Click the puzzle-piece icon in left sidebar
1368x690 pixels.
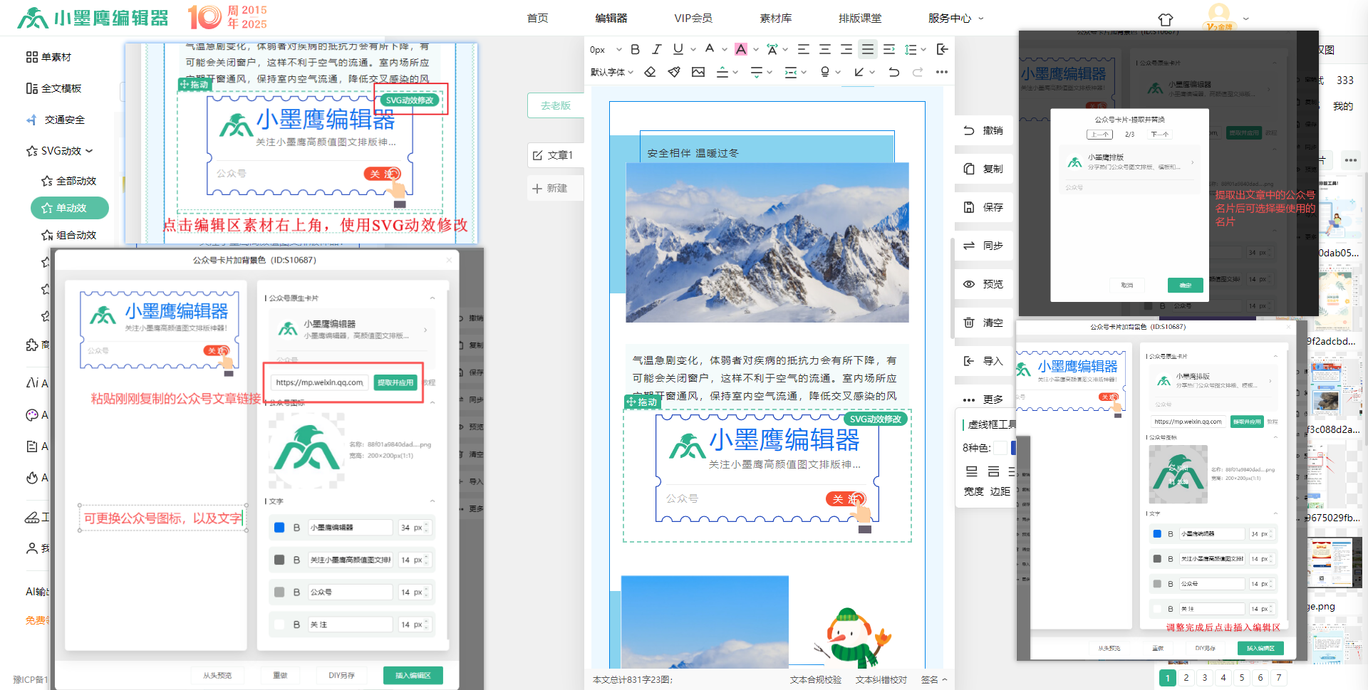tap(32, 345)
